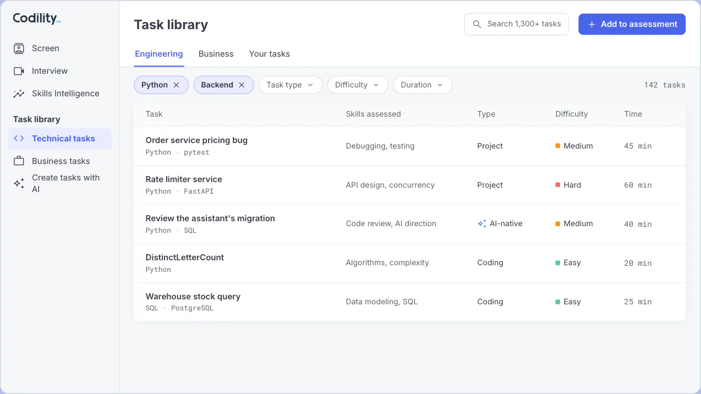Remove the Backend filter chip via X

tap(242, 85)
